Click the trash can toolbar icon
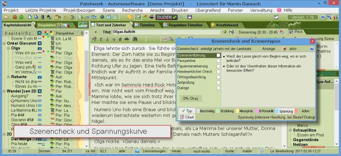 (x=42, y=17)
